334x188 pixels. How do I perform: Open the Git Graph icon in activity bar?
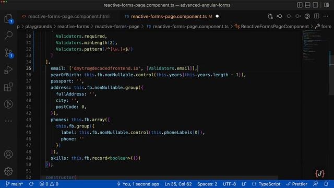(x=8, y=104)
